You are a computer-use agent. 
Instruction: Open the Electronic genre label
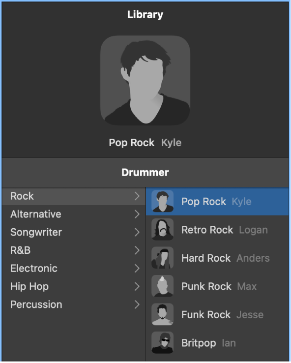coord(34,268)
